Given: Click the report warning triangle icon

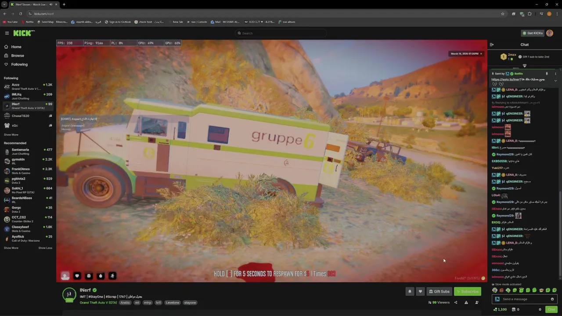Looking at the screenshot, I should [466, 302].
